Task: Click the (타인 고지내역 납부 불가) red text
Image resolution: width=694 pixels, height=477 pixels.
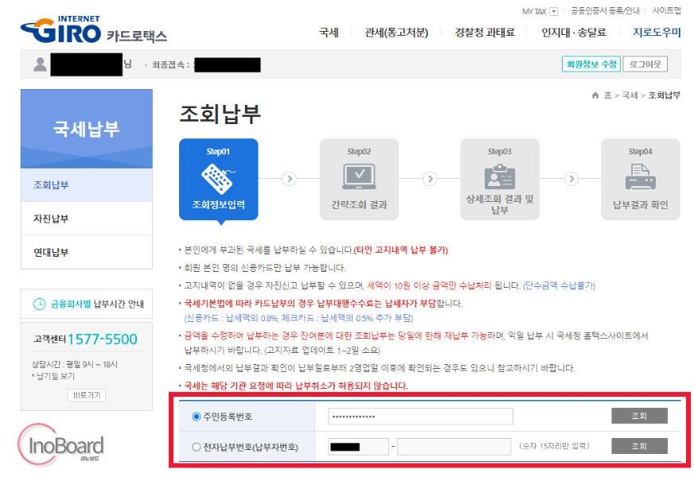Action: pyautogui.click(x=400, y=250)
